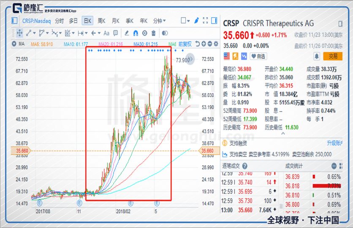Click the 35.660 current price tag on right axis
353x228 pixels.
click(209, 151)
